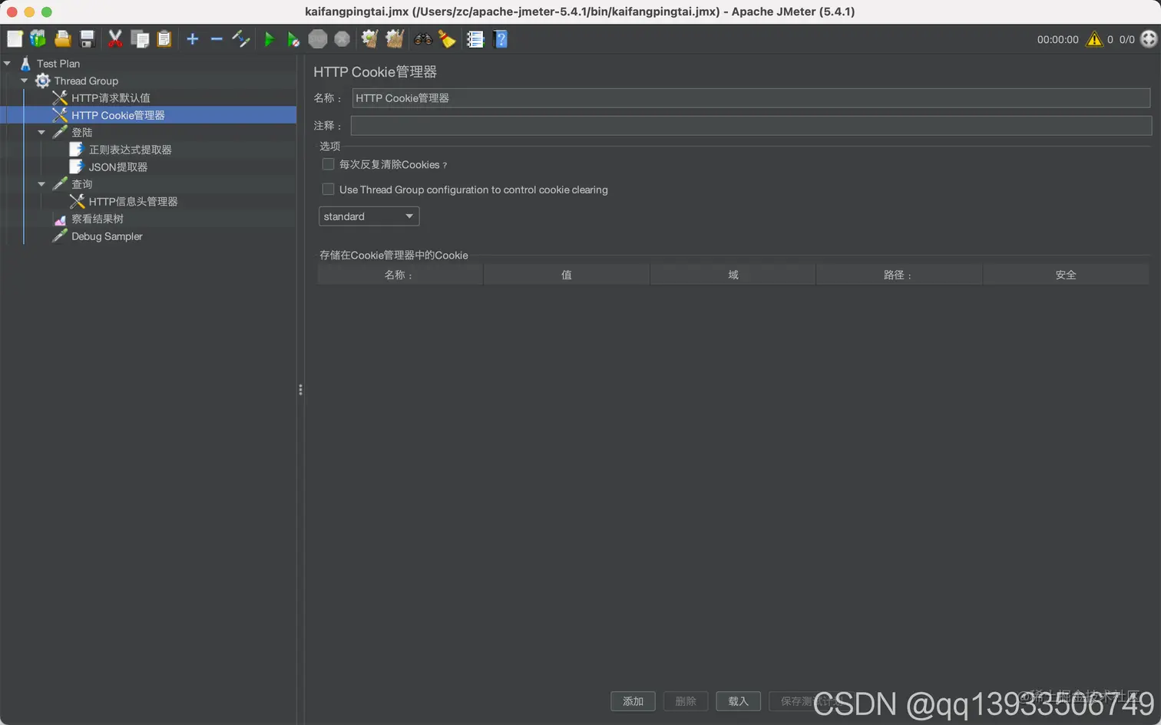Screen dimensions: 1161x725
Task: Click the 添加 button
Action: pos(633,701)
